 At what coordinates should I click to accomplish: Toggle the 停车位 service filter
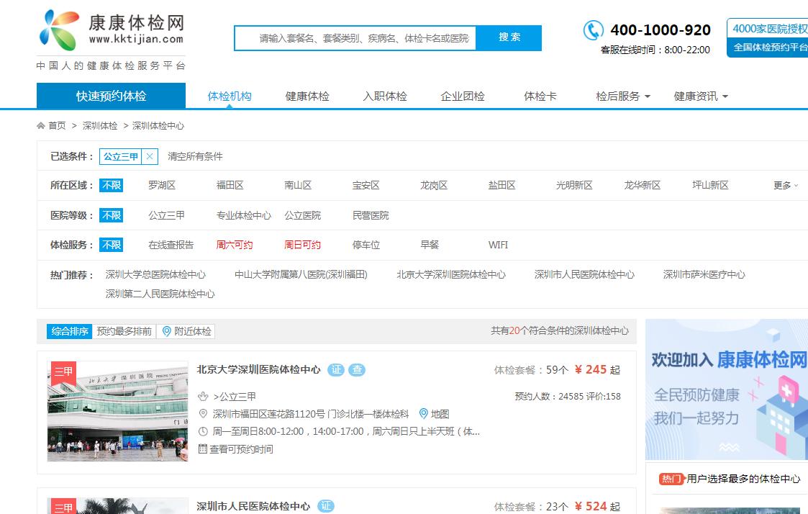point(366,245)
